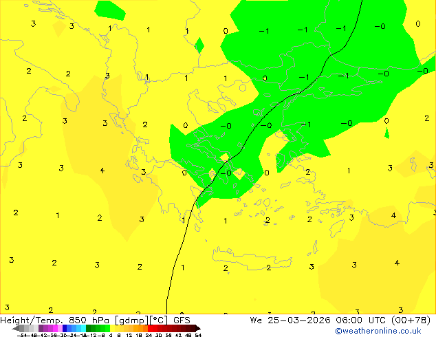This screenshot has width=436, height=337.
Task: Click the 42 label under the color scale
Action: [179, 335]
